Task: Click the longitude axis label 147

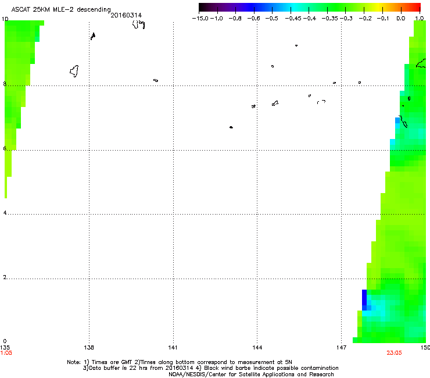Action: (342, 348)
